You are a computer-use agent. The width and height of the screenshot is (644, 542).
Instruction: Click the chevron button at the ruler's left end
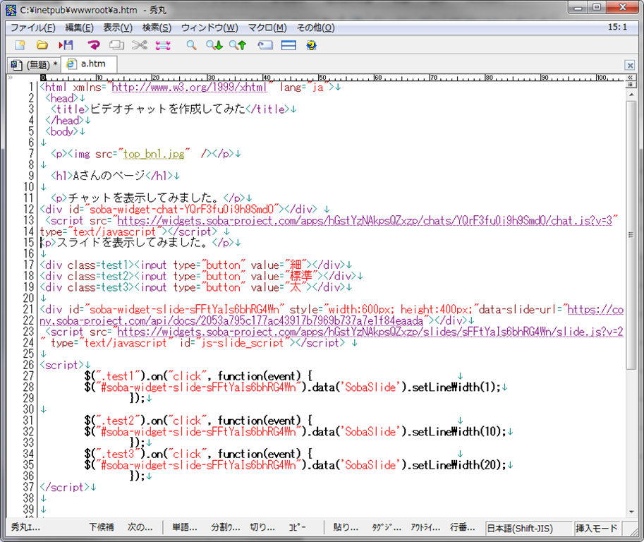[x=11, y=77]
